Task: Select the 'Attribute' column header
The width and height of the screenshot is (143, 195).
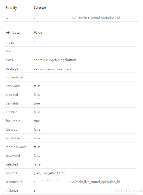Action: tap(13, 33)
